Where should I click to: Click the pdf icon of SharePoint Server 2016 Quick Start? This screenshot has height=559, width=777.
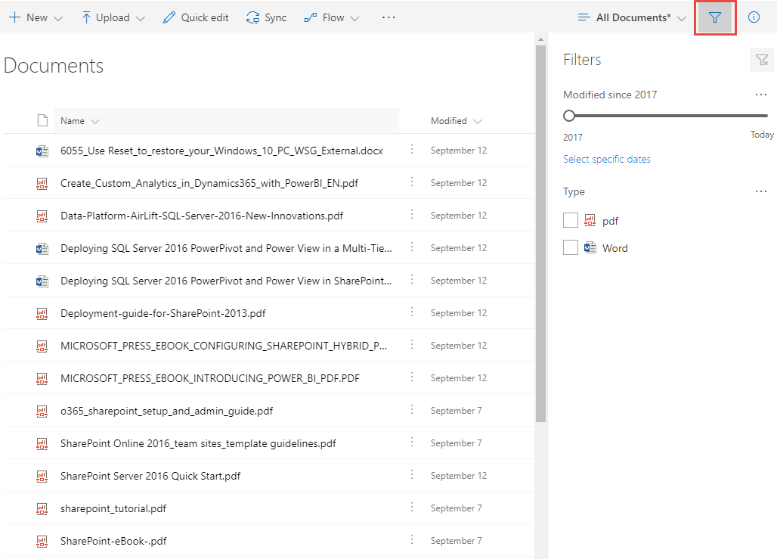click(42, 476)
